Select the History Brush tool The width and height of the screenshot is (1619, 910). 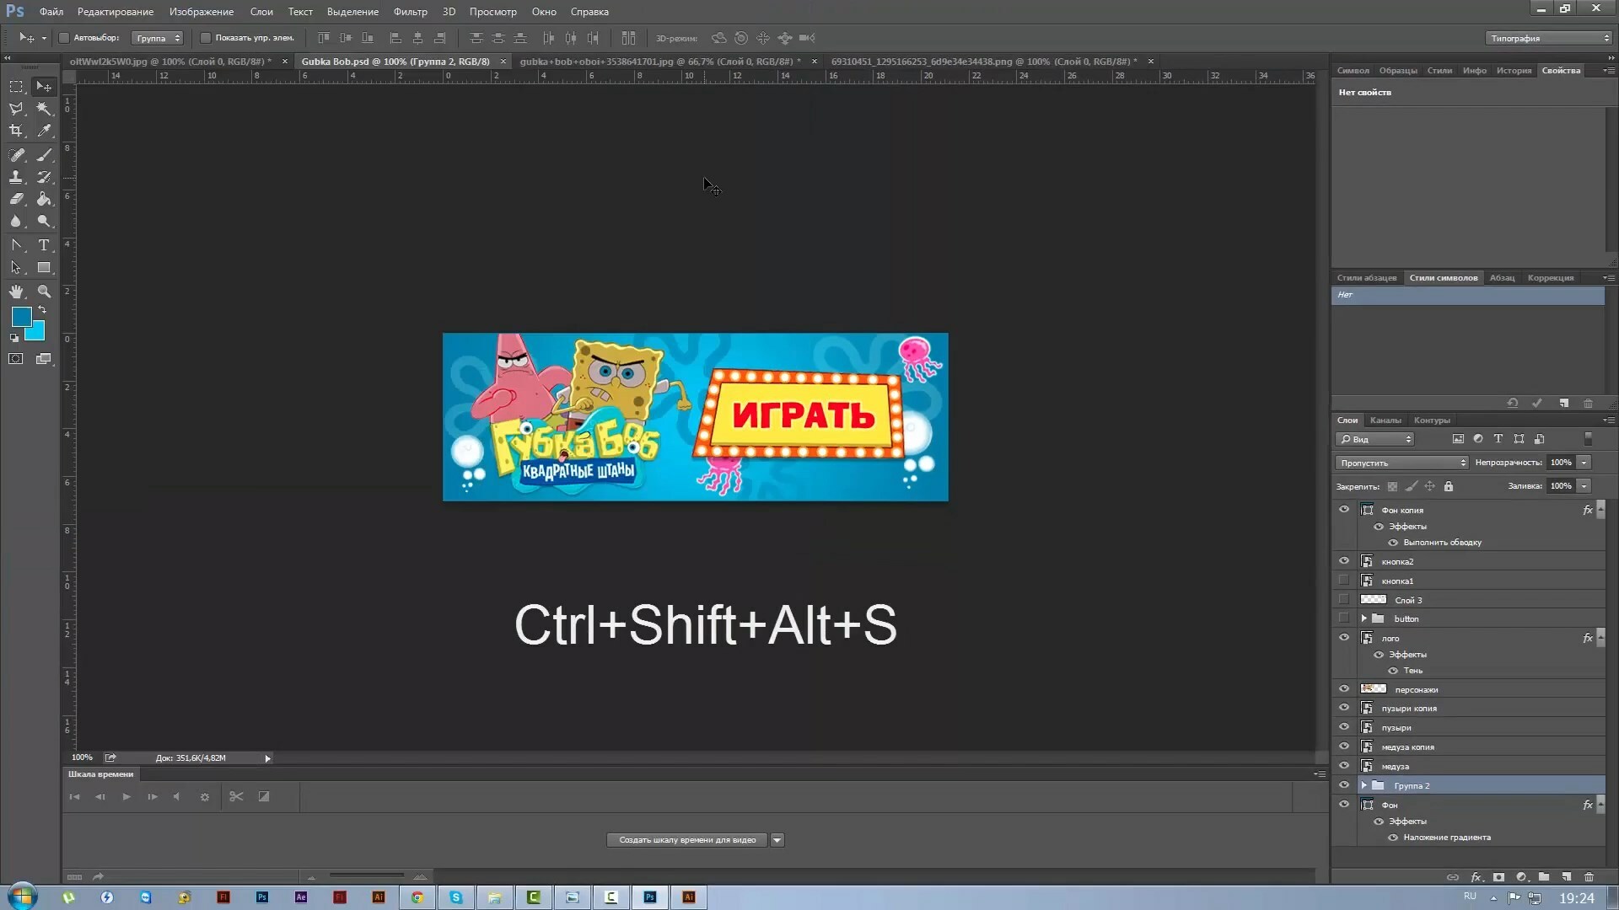click(x=44, y=177)
